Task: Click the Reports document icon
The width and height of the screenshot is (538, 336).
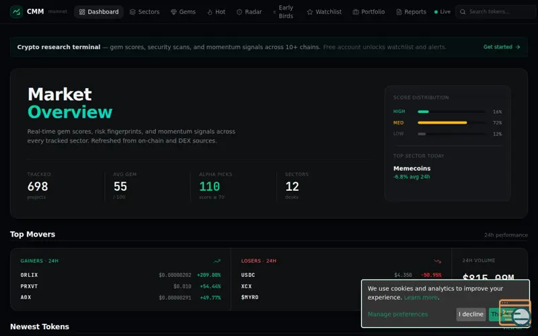Action: 399,12
